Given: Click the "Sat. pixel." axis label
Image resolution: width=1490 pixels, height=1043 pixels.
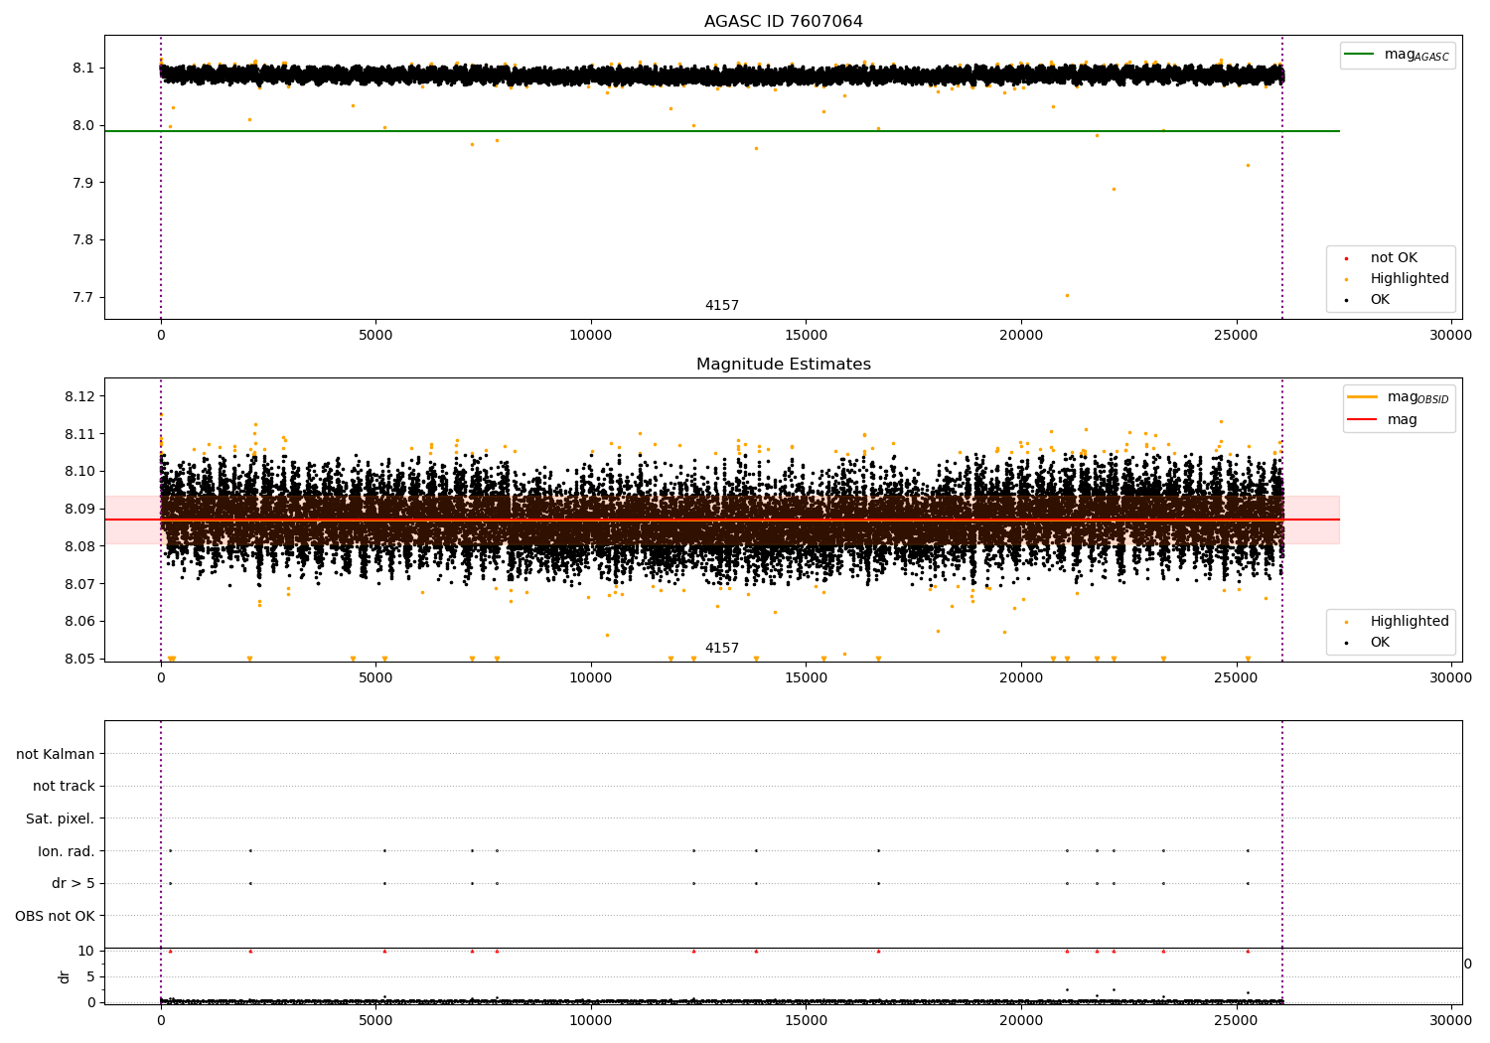Looking at the screenshot, I should click(61, 819).
